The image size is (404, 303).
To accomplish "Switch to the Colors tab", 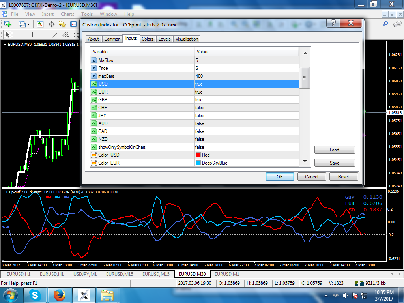I will [x=148, y=39].
